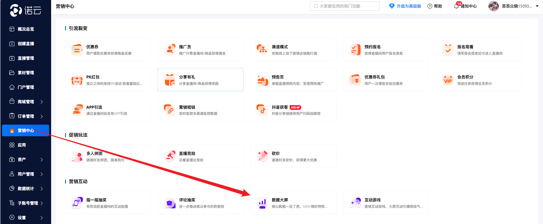This screenshot has height=224, width=543.
Task: Open the notification bell with badge
Action: (457, 6)
